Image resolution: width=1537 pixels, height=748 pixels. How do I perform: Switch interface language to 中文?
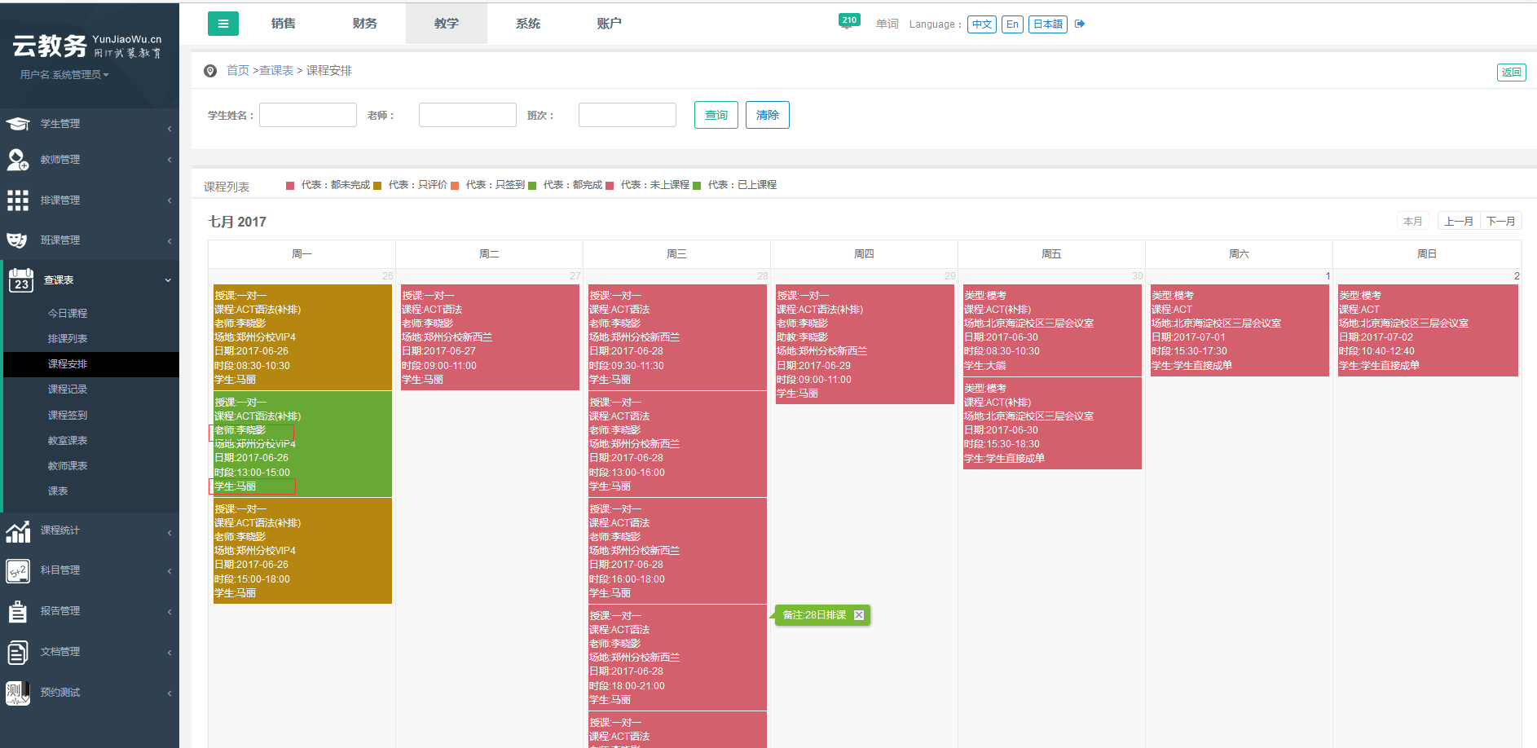coord(981,24)
